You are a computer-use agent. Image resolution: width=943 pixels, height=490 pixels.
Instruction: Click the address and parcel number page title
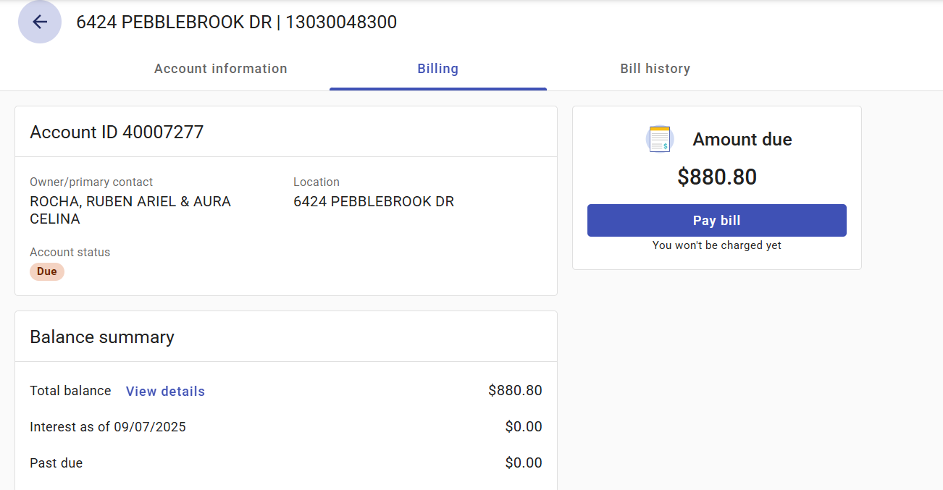236,22
